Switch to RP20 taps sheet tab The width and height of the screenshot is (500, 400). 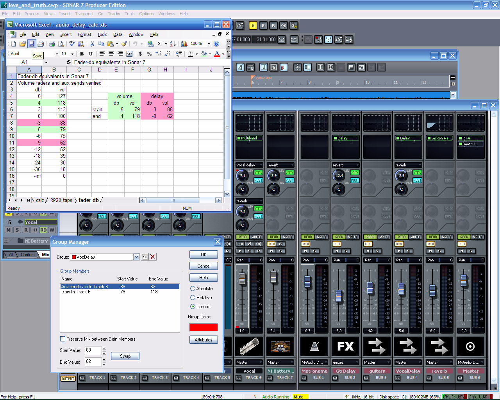point(61,200)
